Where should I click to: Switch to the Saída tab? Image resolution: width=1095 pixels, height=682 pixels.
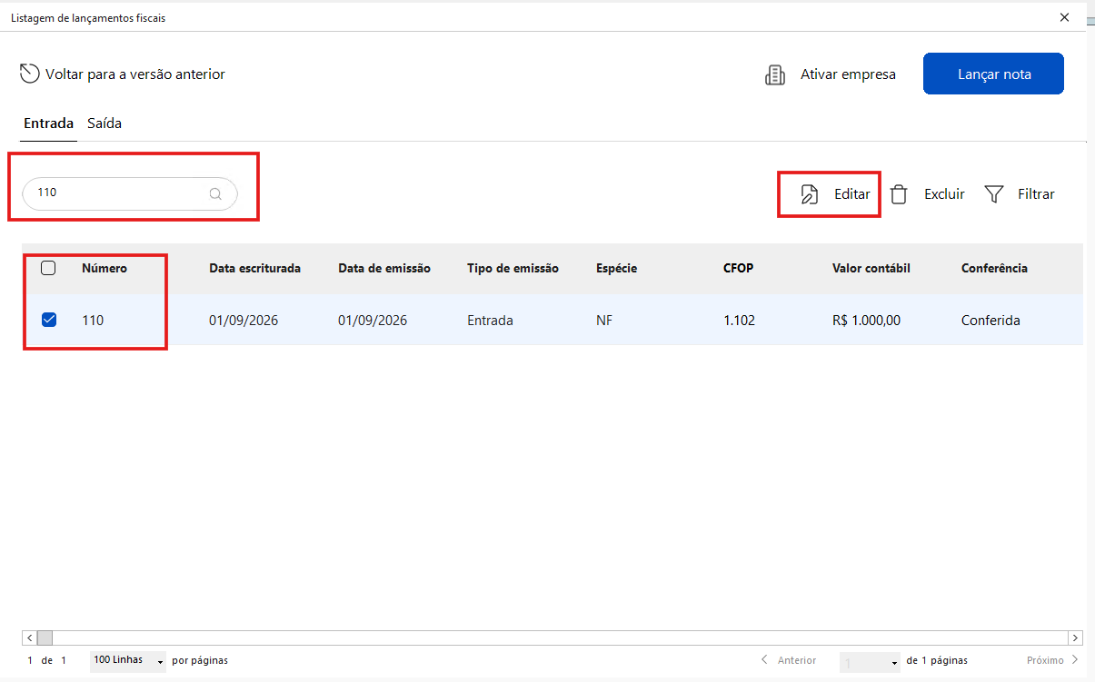[x=105, y=124]
